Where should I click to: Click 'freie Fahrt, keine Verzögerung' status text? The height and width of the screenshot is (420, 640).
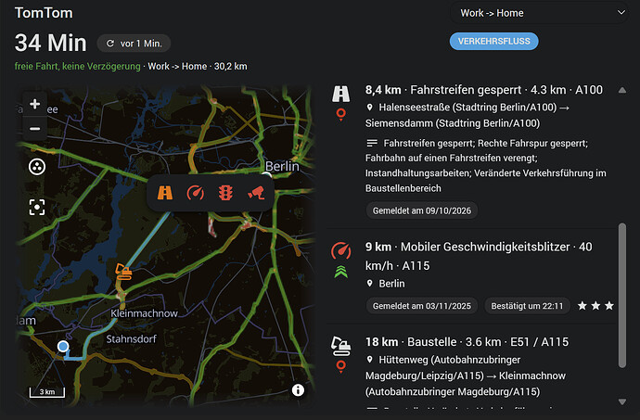coord(78,66)
